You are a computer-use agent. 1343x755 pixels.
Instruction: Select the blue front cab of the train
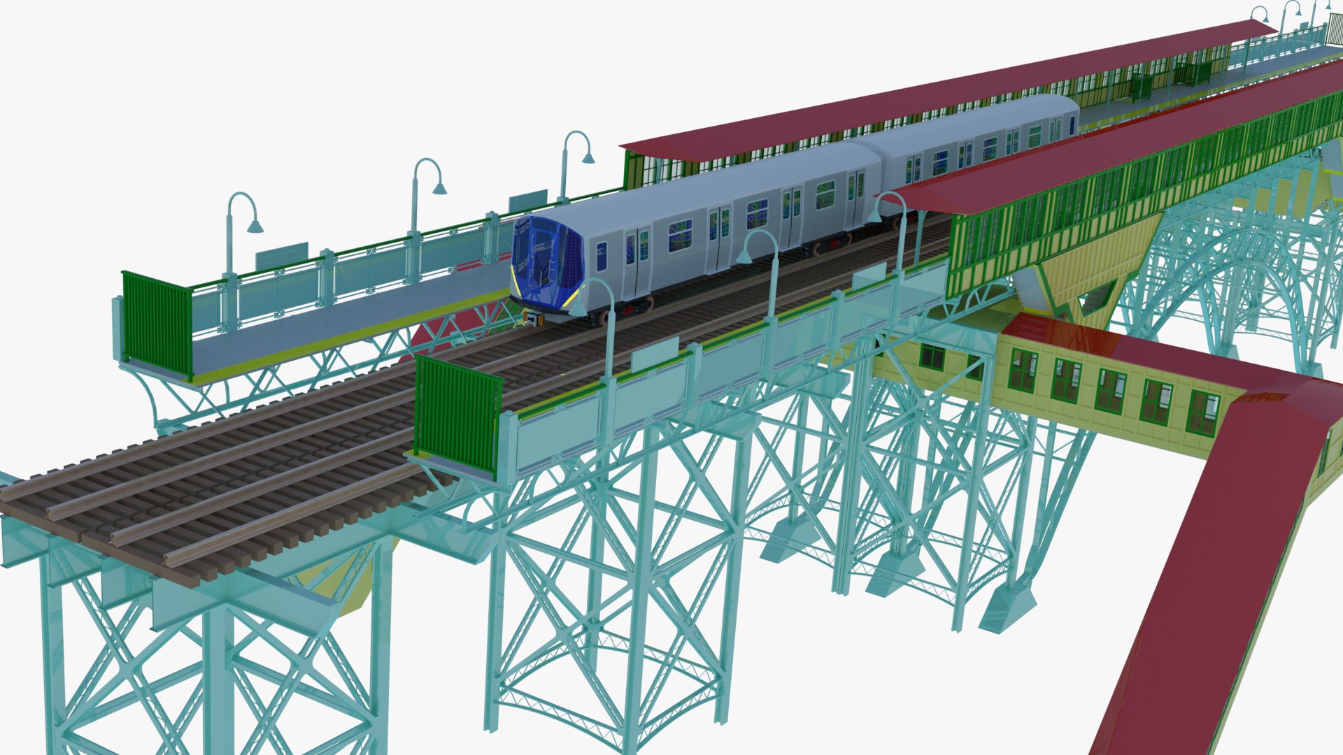click(x=547, y=262)
